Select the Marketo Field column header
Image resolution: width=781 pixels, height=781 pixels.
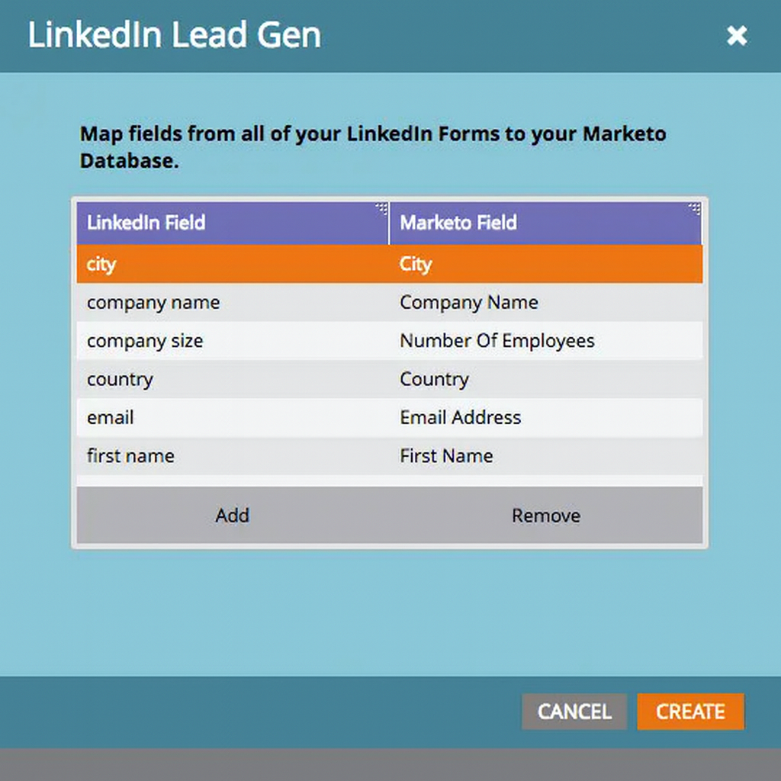click(458, 223)
